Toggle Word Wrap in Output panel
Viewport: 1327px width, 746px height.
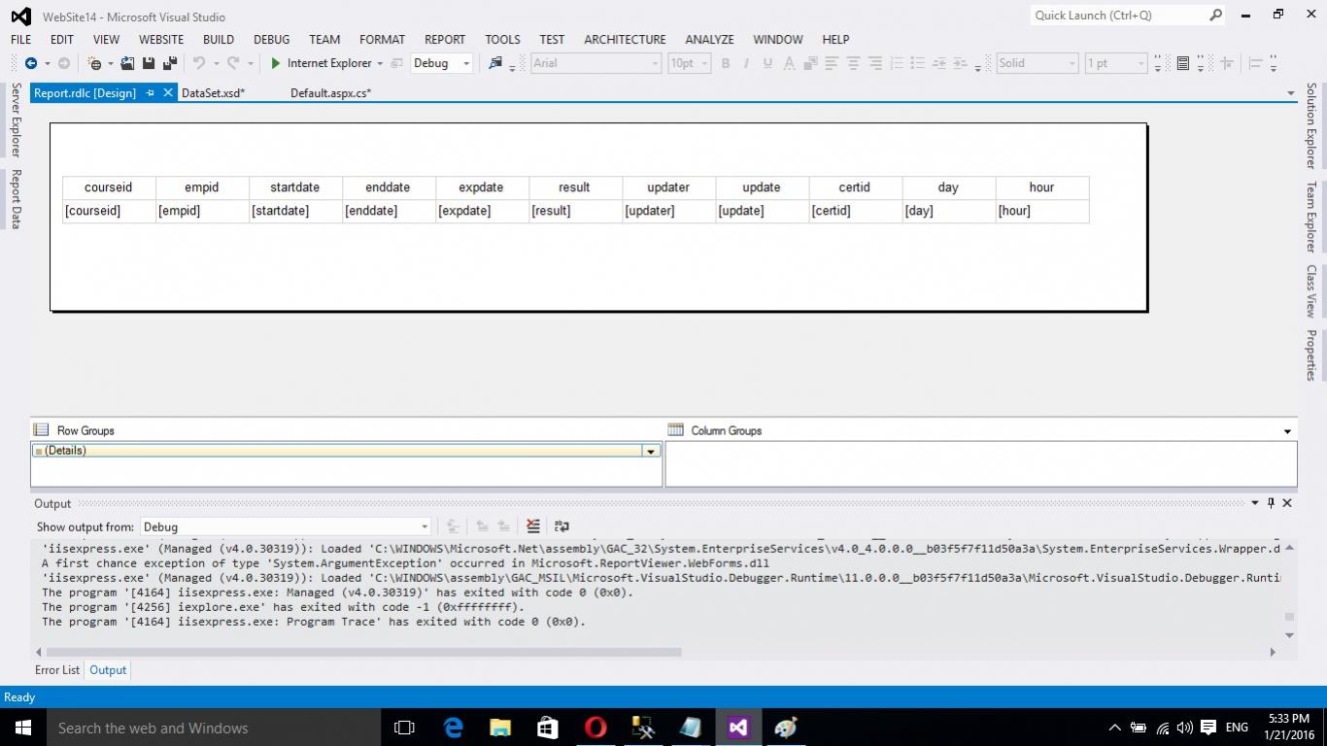pyautogui.click(x=561, y=526)
